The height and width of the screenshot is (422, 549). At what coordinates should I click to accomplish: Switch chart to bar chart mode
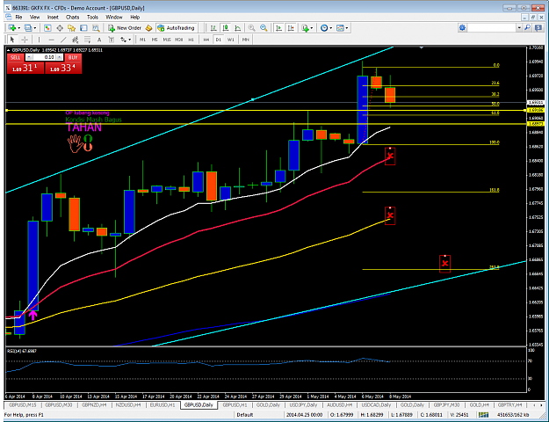(213, 28)
